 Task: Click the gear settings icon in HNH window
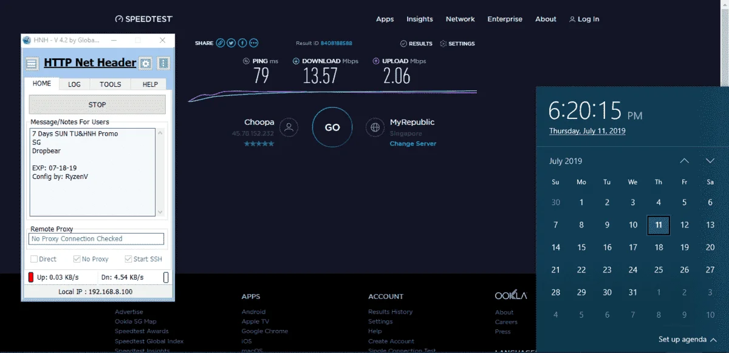pos(145,63)
